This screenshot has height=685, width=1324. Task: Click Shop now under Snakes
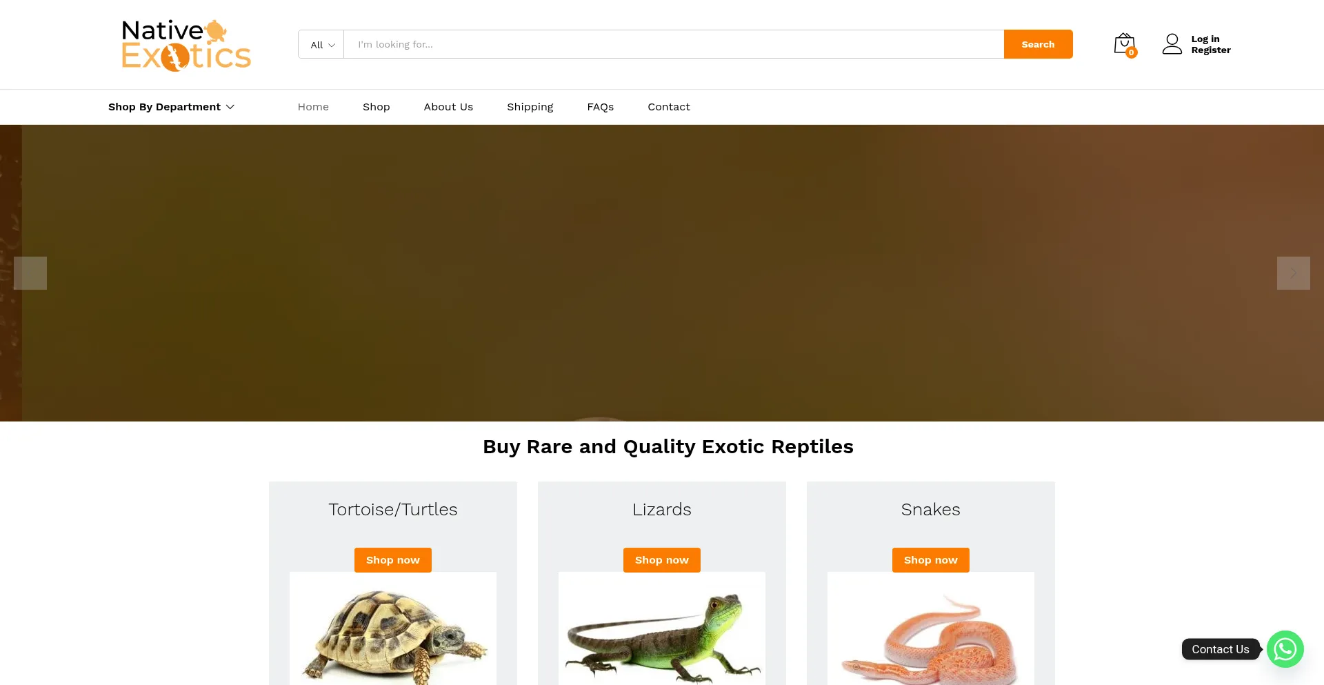[x=931, y=560]
